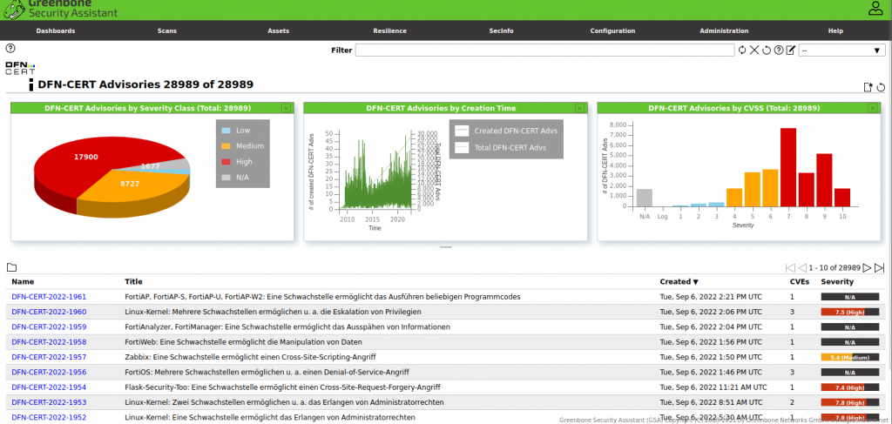The width and height of the screenshot is (892, 424).
Task: Reset dashboard to defaults icon
Action: 881,87
